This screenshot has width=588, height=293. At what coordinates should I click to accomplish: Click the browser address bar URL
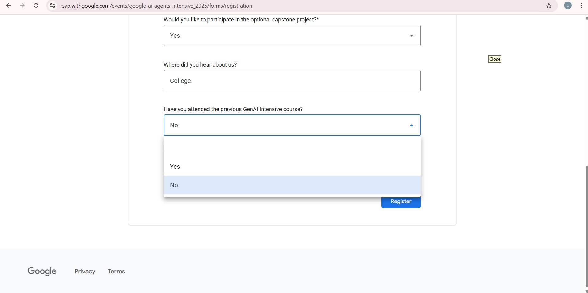click(x=156, y=6)
